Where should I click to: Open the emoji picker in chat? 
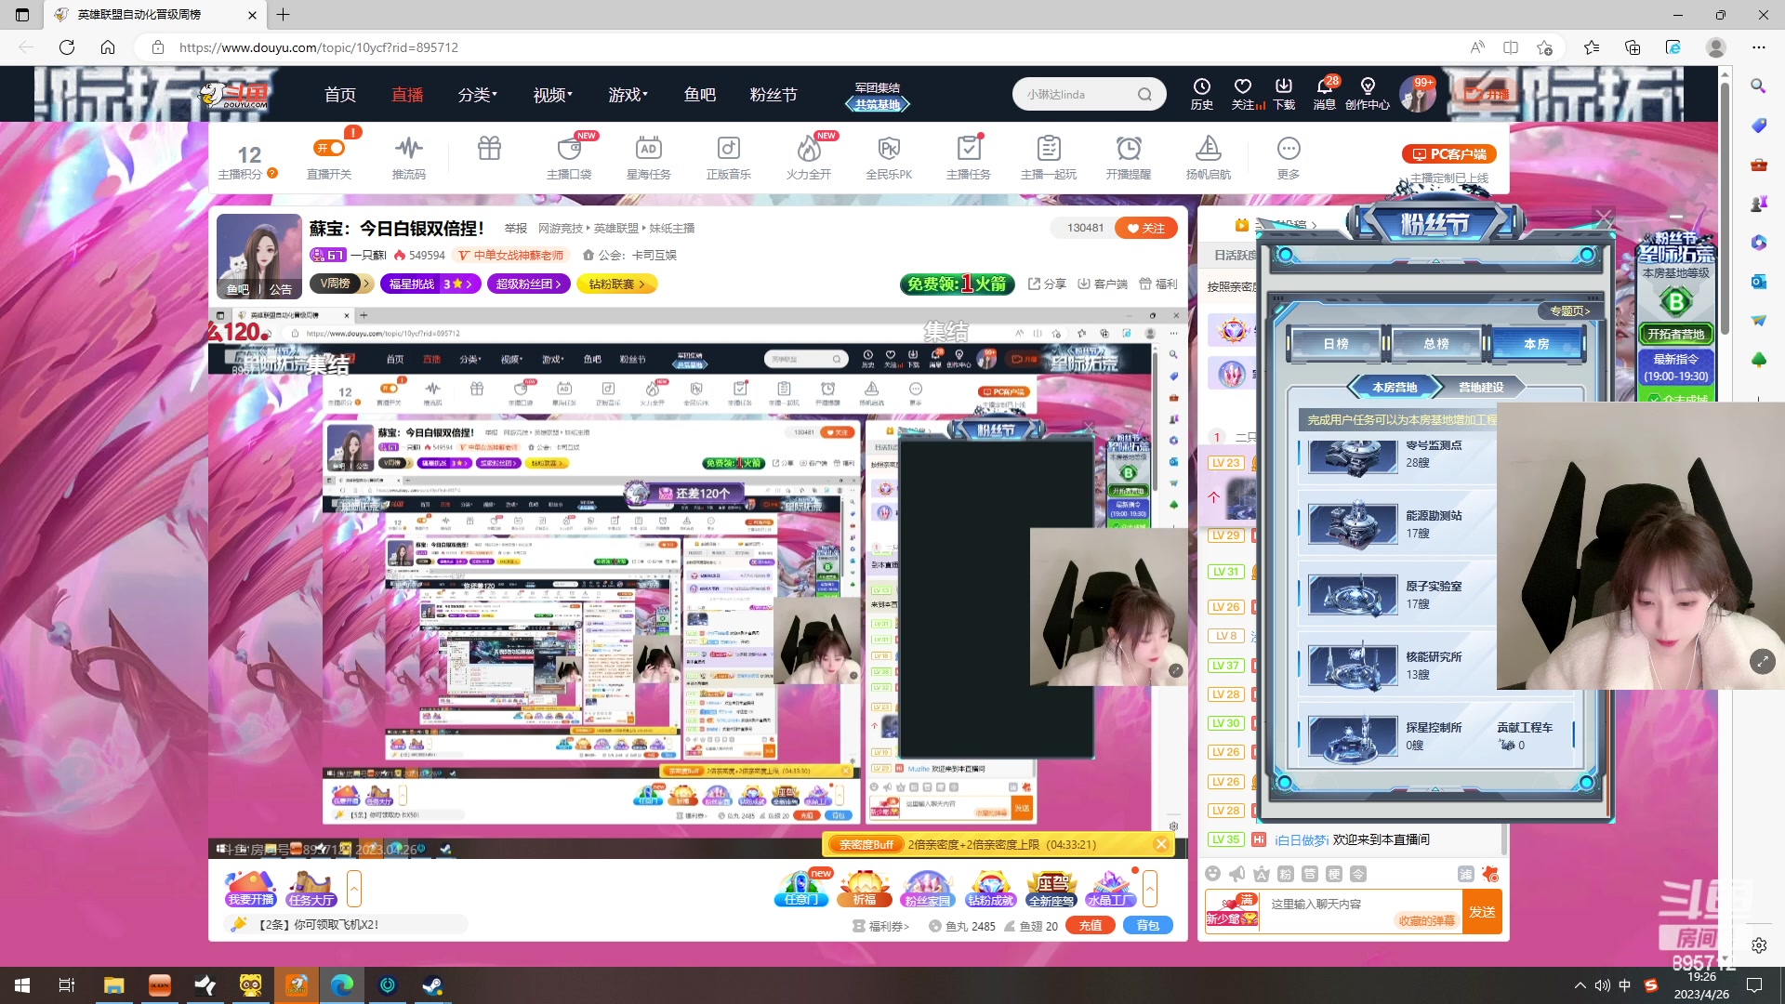coord(1213,874)
